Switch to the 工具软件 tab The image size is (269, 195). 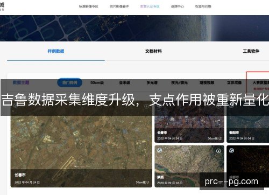[251, 51]
